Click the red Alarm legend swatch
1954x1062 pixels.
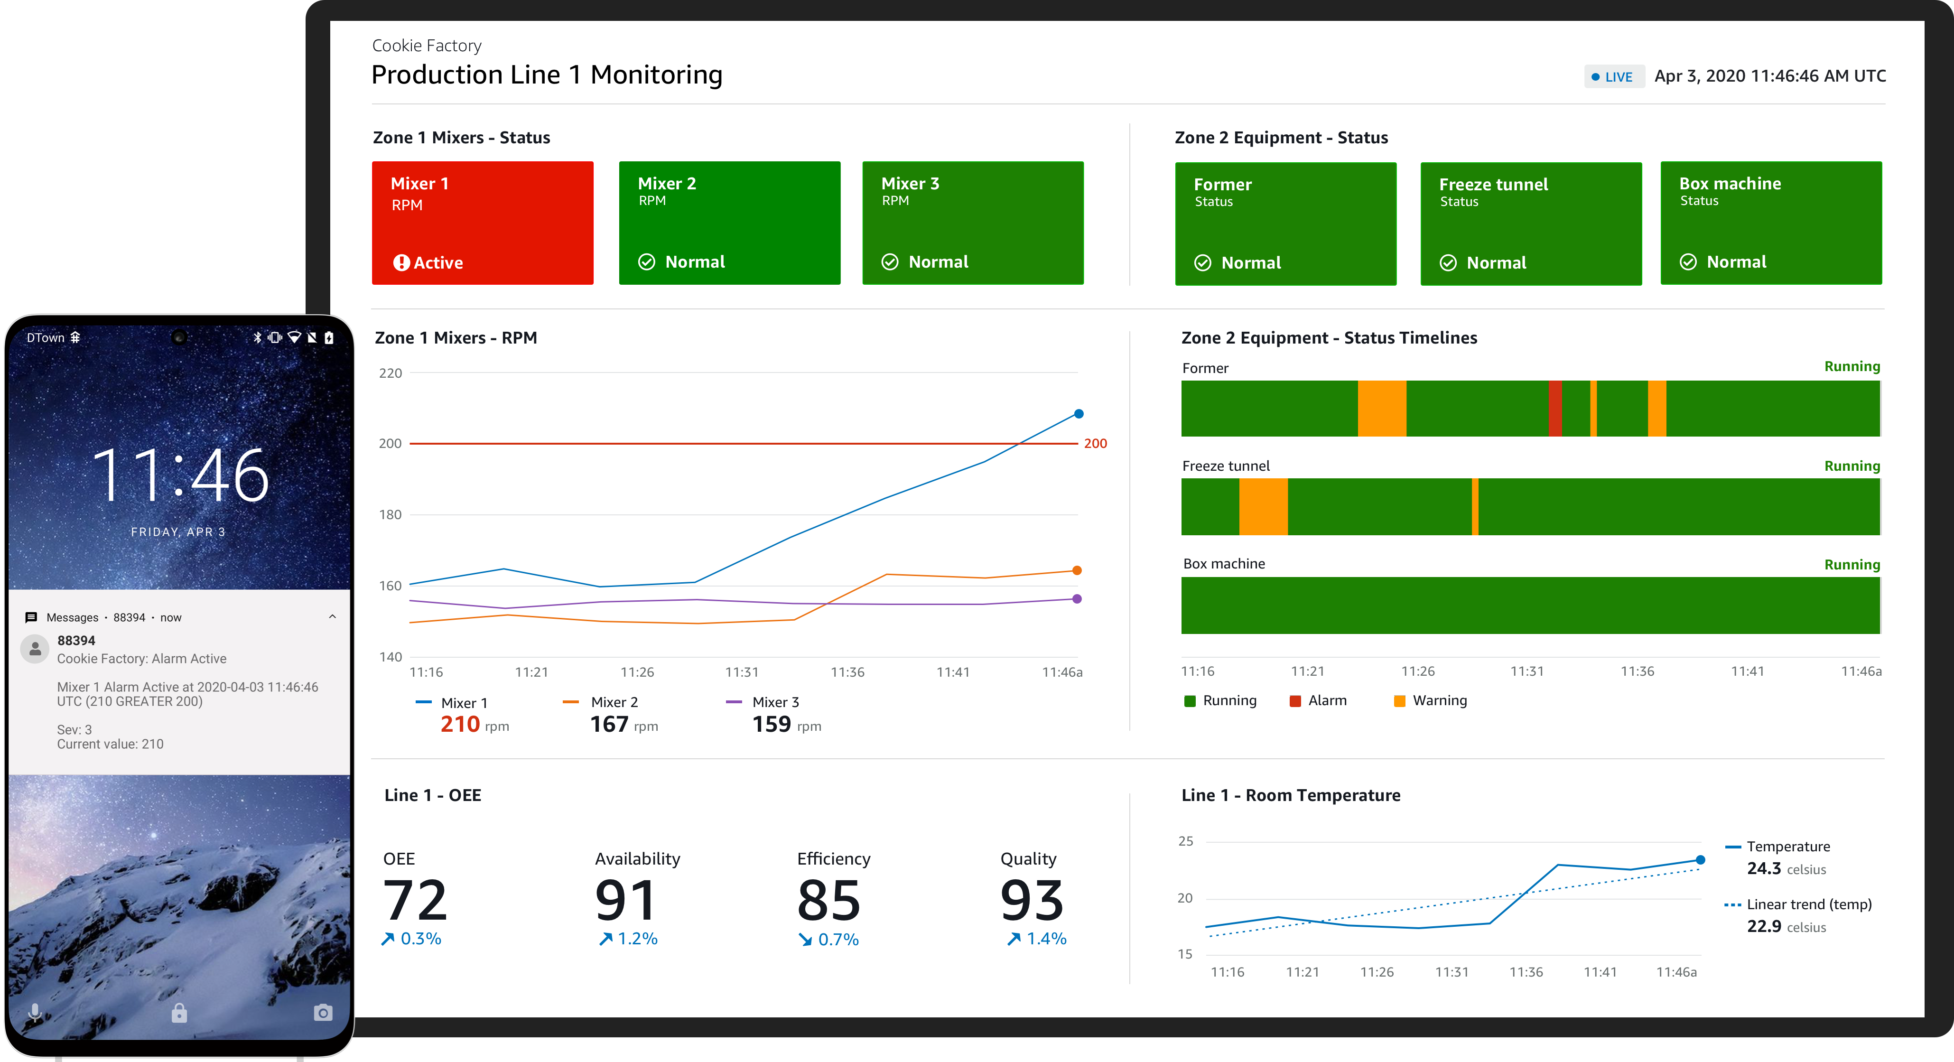1295,701
